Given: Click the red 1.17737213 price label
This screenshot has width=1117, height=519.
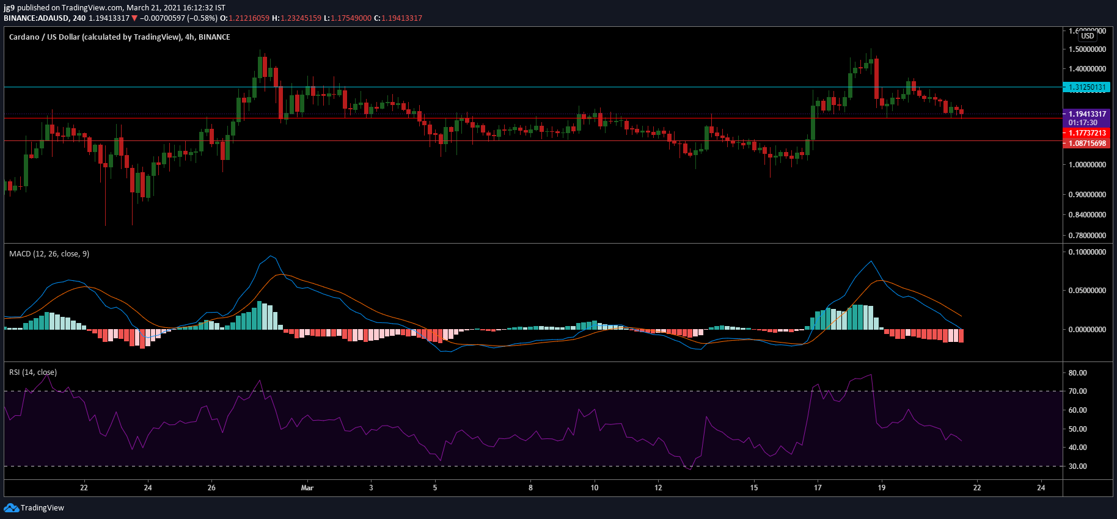Looking at the screenshot, I should (1087, 133).
